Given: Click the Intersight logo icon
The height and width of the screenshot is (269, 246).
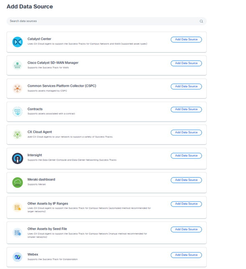Looking at the screenshot, I should pyautogui.click(x=18, y=159).
